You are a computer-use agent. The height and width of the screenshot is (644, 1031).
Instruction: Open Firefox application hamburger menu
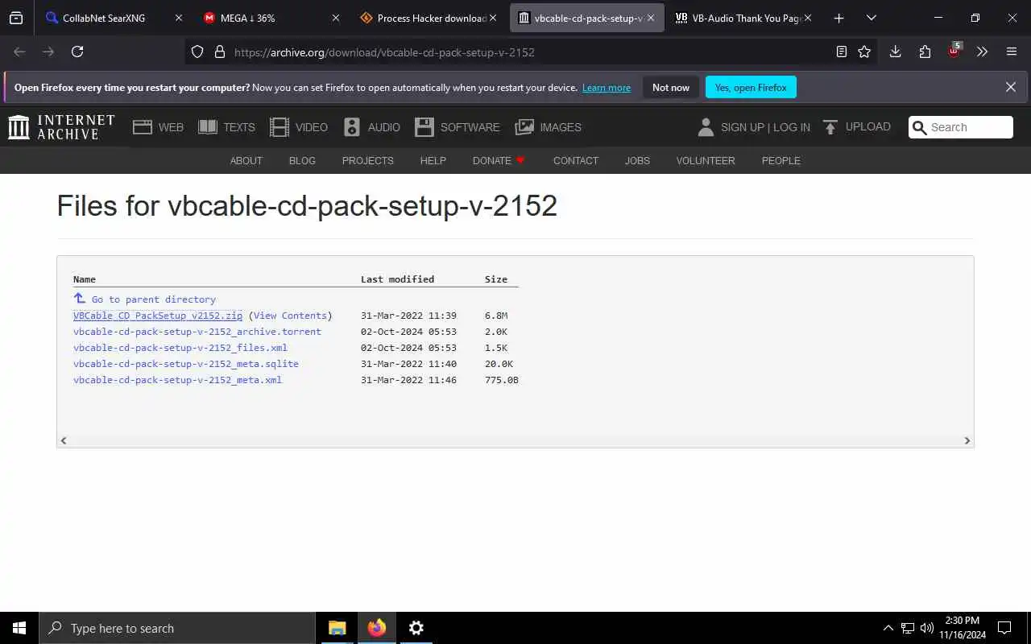tap(1012, 52)
